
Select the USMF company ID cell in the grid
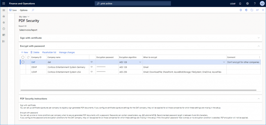[x=39, y=72]
